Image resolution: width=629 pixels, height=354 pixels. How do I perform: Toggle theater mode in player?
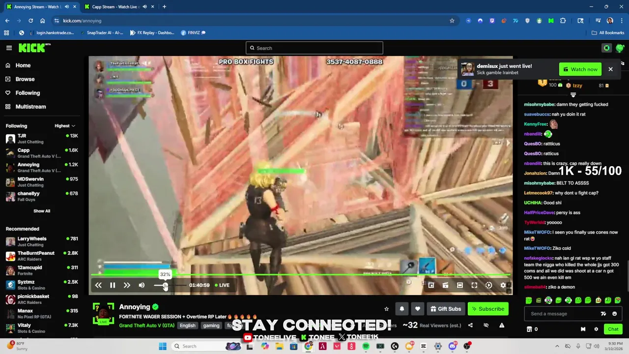click(x=460, y=285)
